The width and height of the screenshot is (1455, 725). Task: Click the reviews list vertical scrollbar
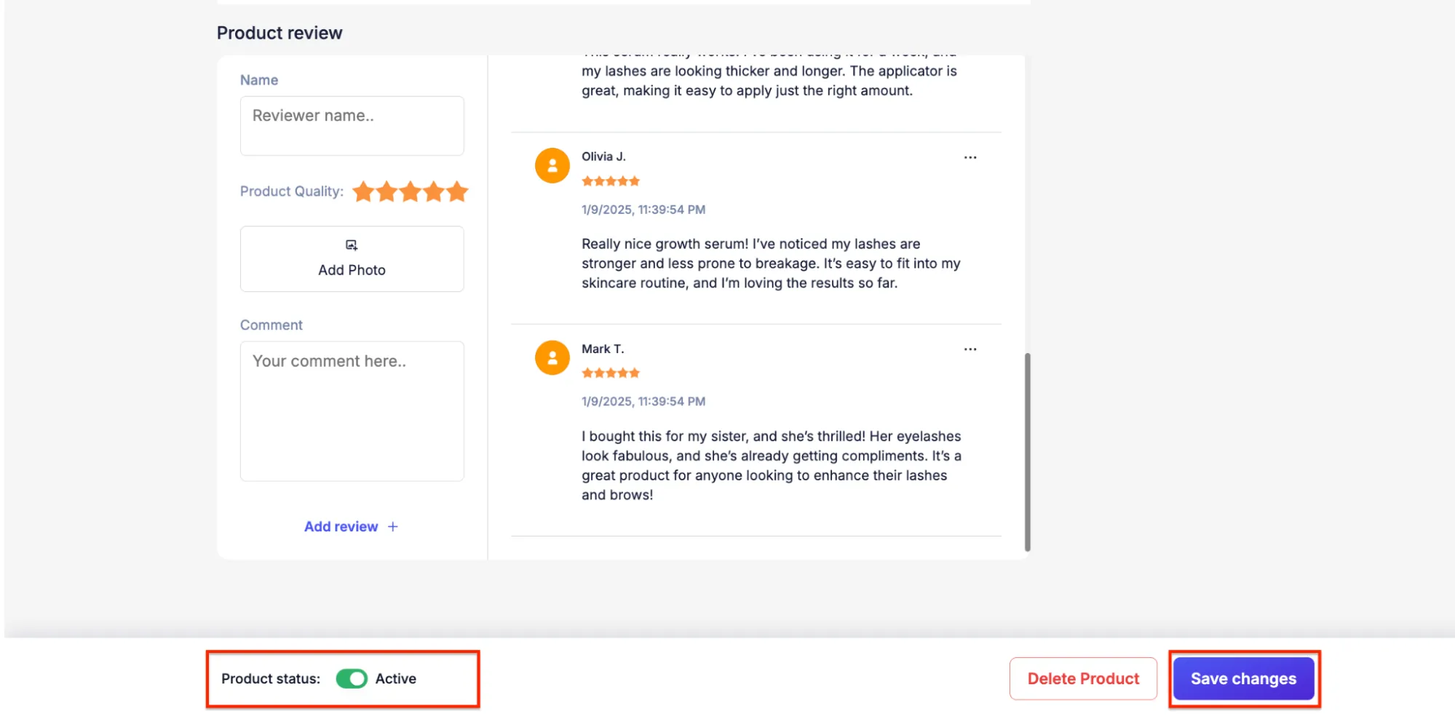(1027, 451)
